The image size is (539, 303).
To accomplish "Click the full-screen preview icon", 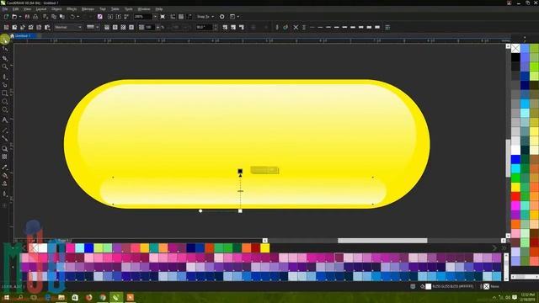I will click(163, 17).
